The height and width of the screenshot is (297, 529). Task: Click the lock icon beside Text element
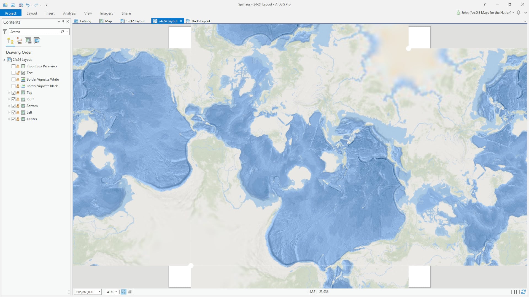tap(18, 73)
